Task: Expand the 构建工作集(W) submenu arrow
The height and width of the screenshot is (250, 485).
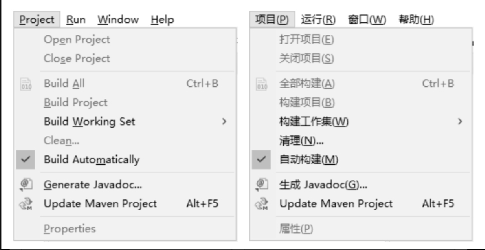Action: click(460, 121)
